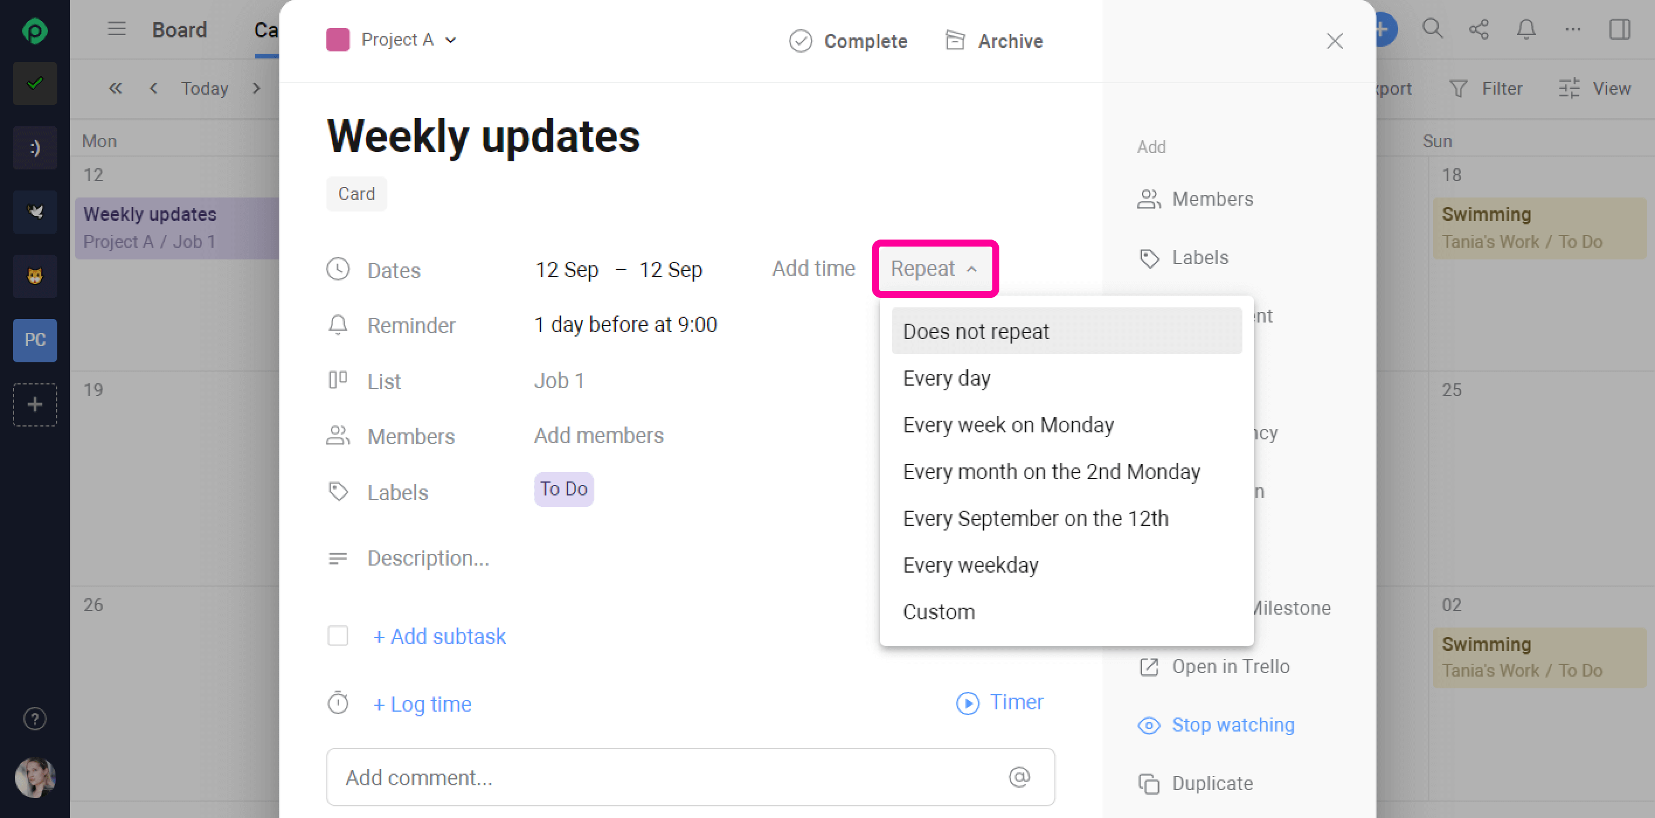The image size is (1655, 818).
Task: Mark card as Complete
Action: pos(848,41)
